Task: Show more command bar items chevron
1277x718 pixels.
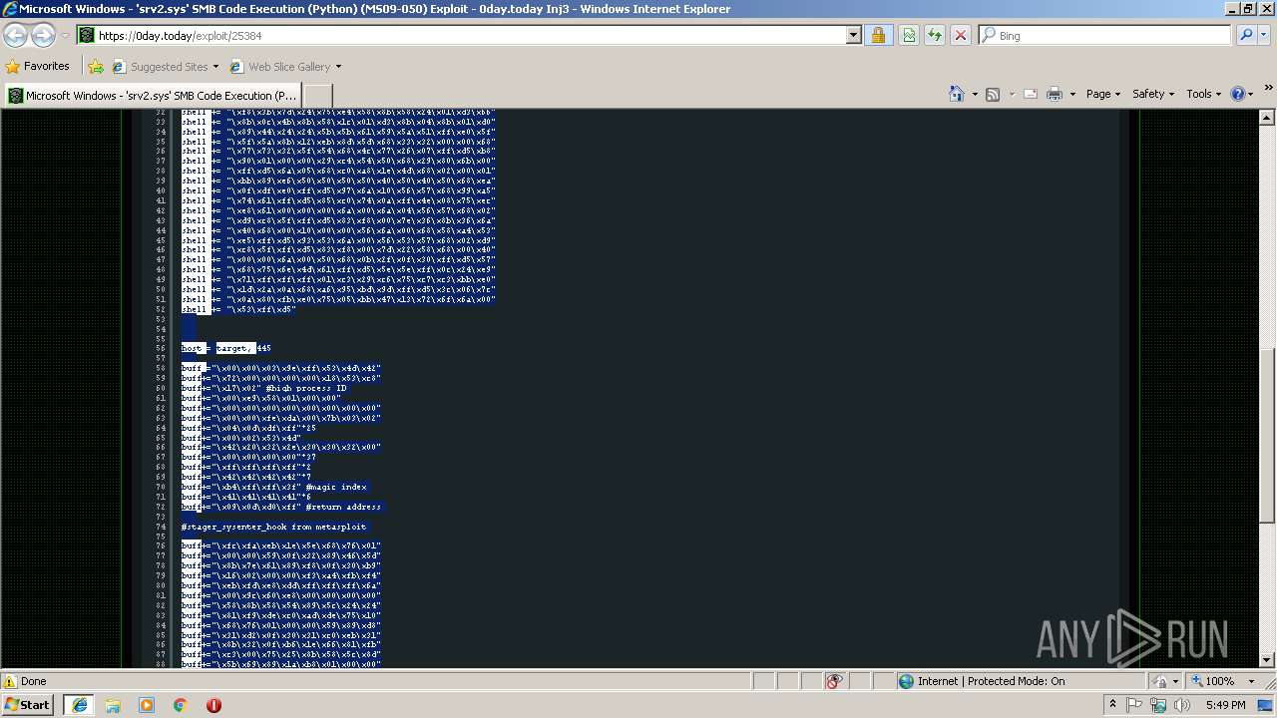Action: [x=1268, y=89]
